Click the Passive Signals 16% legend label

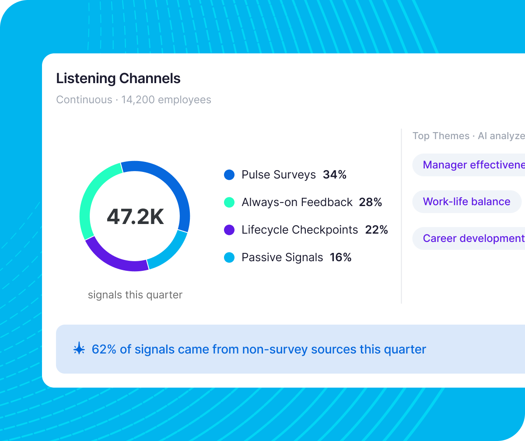pyautogui.click(x=297, y=257)
